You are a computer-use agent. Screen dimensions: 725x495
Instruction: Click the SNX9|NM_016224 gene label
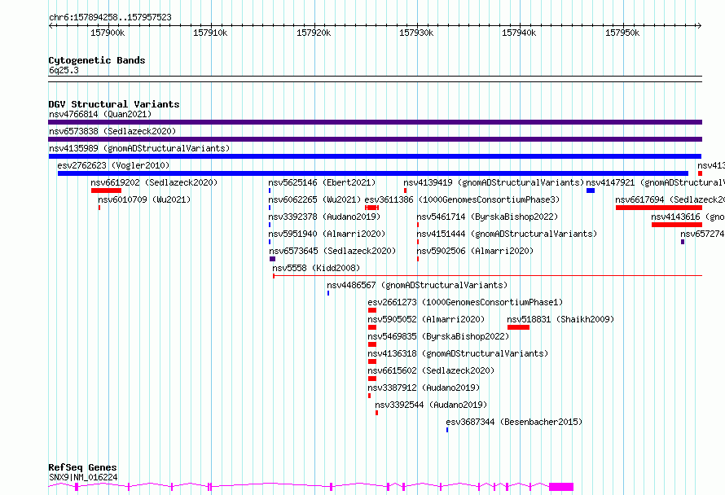(83, 477)
